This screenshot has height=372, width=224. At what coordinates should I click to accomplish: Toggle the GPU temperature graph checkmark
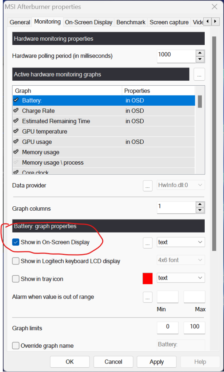click(x=16, y=131)
